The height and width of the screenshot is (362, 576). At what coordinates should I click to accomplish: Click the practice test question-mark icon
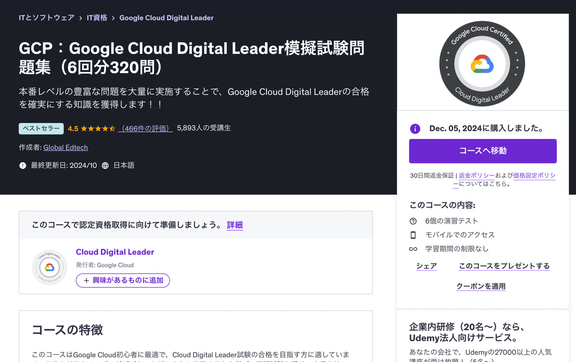click(413, 221)
